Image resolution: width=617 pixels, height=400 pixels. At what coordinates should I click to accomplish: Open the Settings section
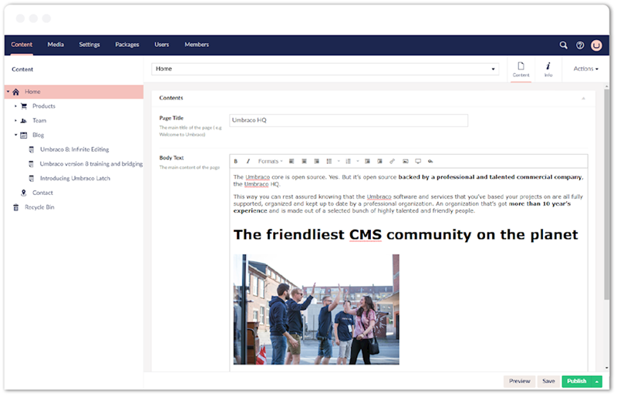click(89, 45)
